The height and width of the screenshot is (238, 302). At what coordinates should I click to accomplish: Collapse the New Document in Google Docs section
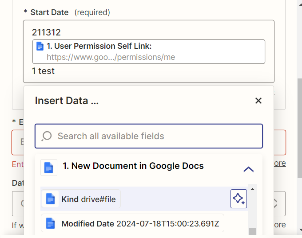(x=249, y=169)
